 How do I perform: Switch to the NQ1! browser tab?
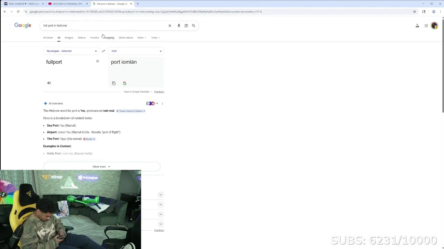[24, 4]
